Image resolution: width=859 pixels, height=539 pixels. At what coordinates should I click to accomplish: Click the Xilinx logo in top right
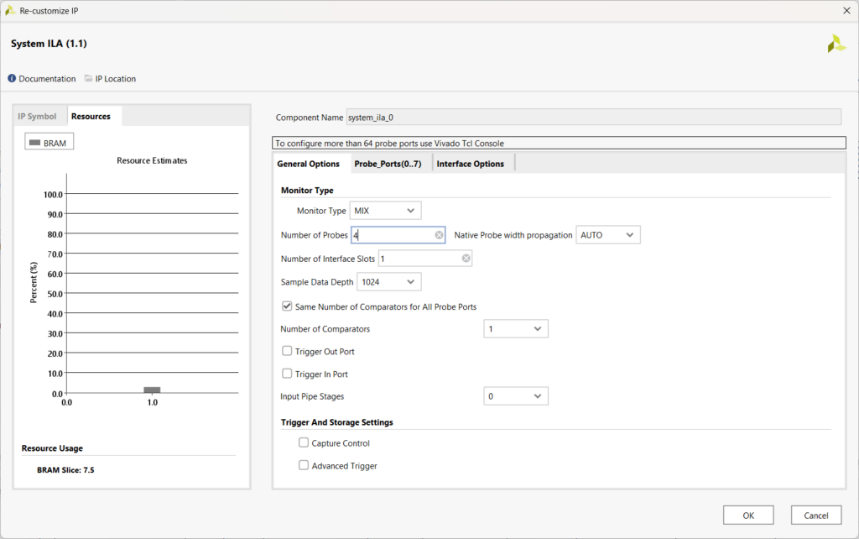[x=836, y=44]
